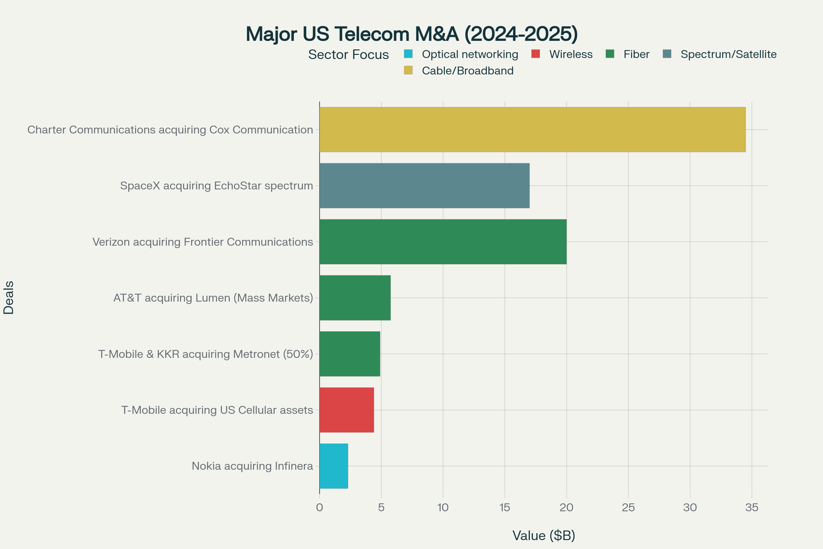Click x-axis tick label '35'
The image size is (823, 549).
[752, 507]
